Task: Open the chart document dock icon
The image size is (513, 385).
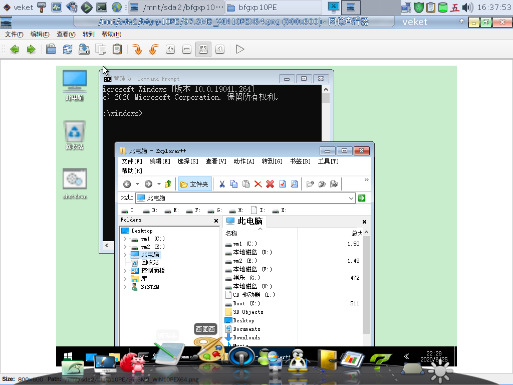Action: click(x=352, y=360)
